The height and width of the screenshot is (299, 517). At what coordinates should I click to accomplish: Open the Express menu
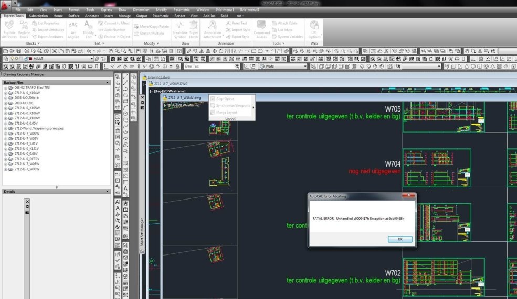[106, 10]
